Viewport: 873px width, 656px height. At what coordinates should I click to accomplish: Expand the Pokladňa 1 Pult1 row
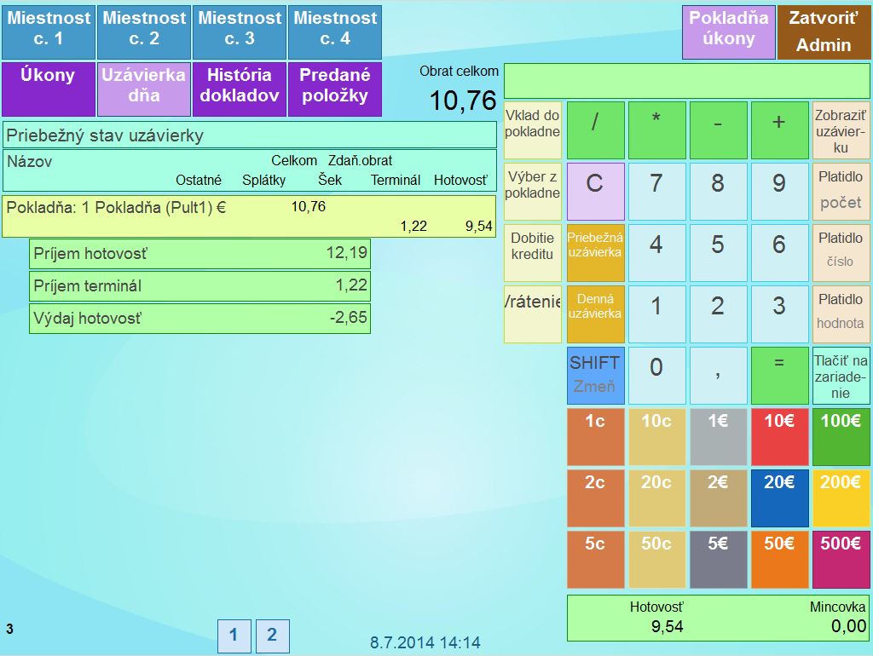249,216
